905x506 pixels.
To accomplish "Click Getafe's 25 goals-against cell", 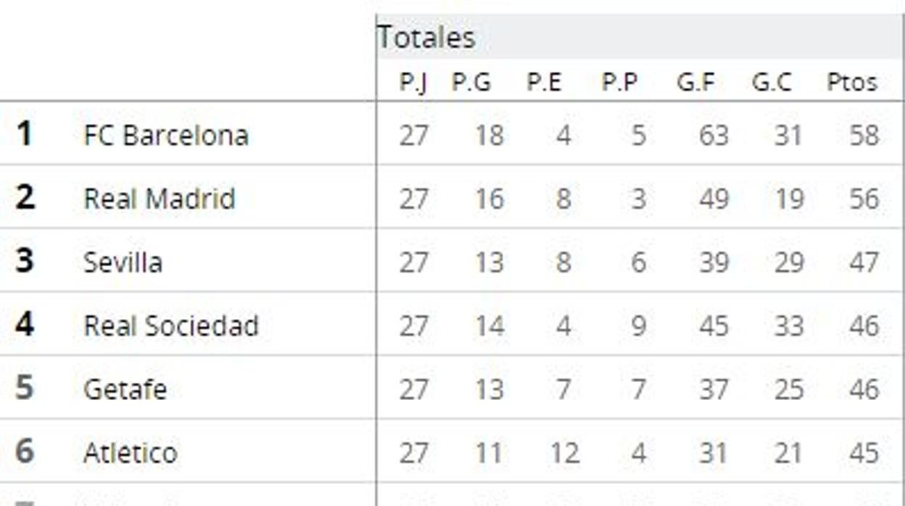I will coord(788,390).
